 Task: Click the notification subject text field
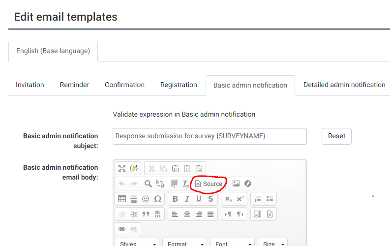[x=210, y=136]
